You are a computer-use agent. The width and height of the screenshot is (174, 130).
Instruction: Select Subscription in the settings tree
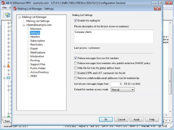click(x=37, y=41)
